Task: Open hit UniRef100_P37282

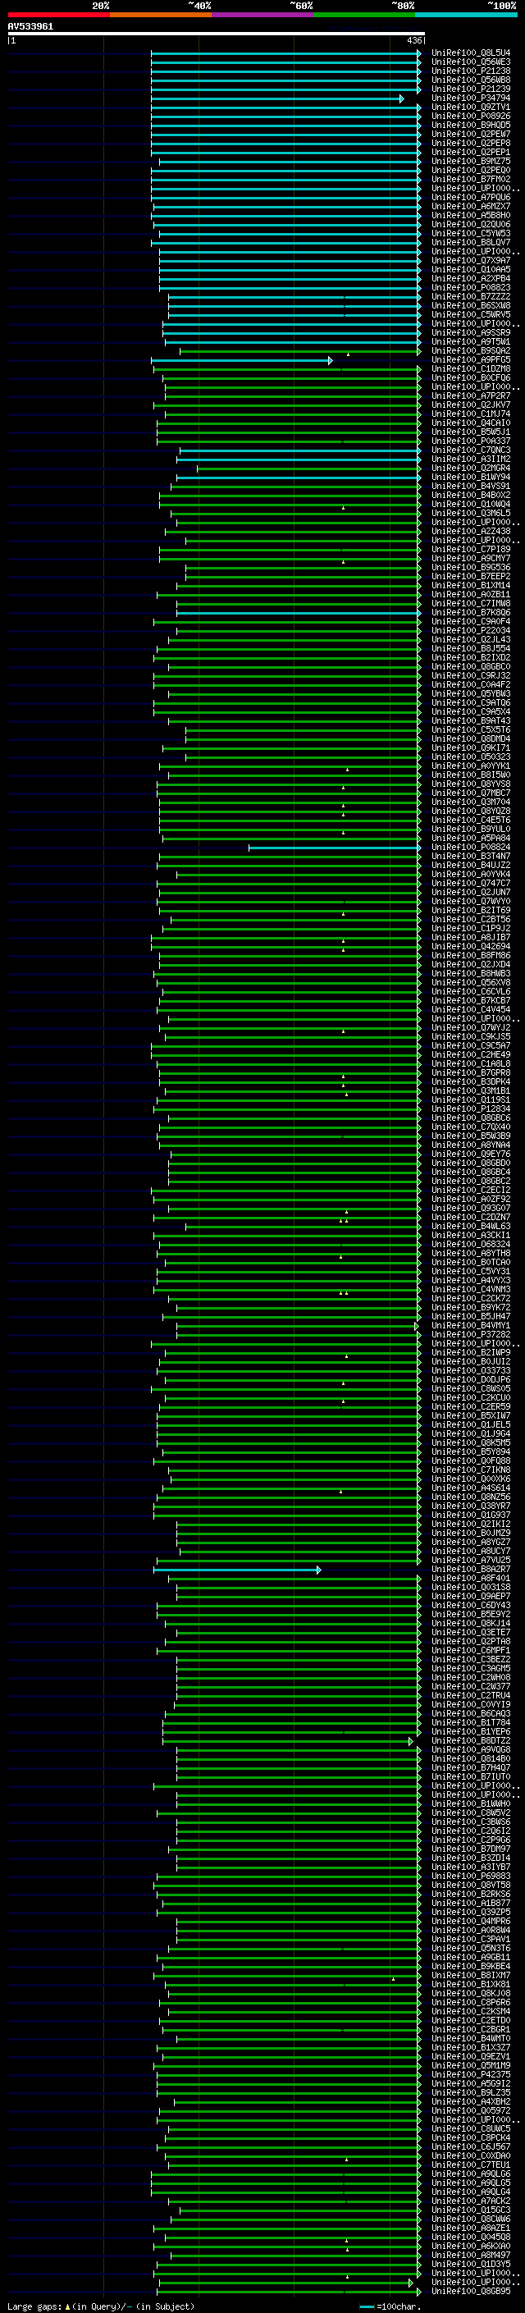Action: point(470,1334)
